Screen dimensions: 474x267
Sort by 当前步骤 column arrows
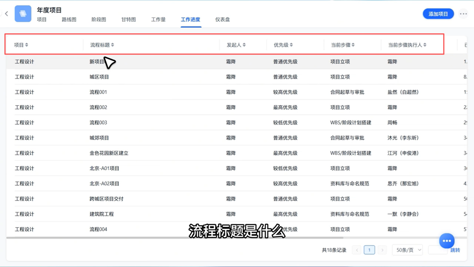pos(353,45)
